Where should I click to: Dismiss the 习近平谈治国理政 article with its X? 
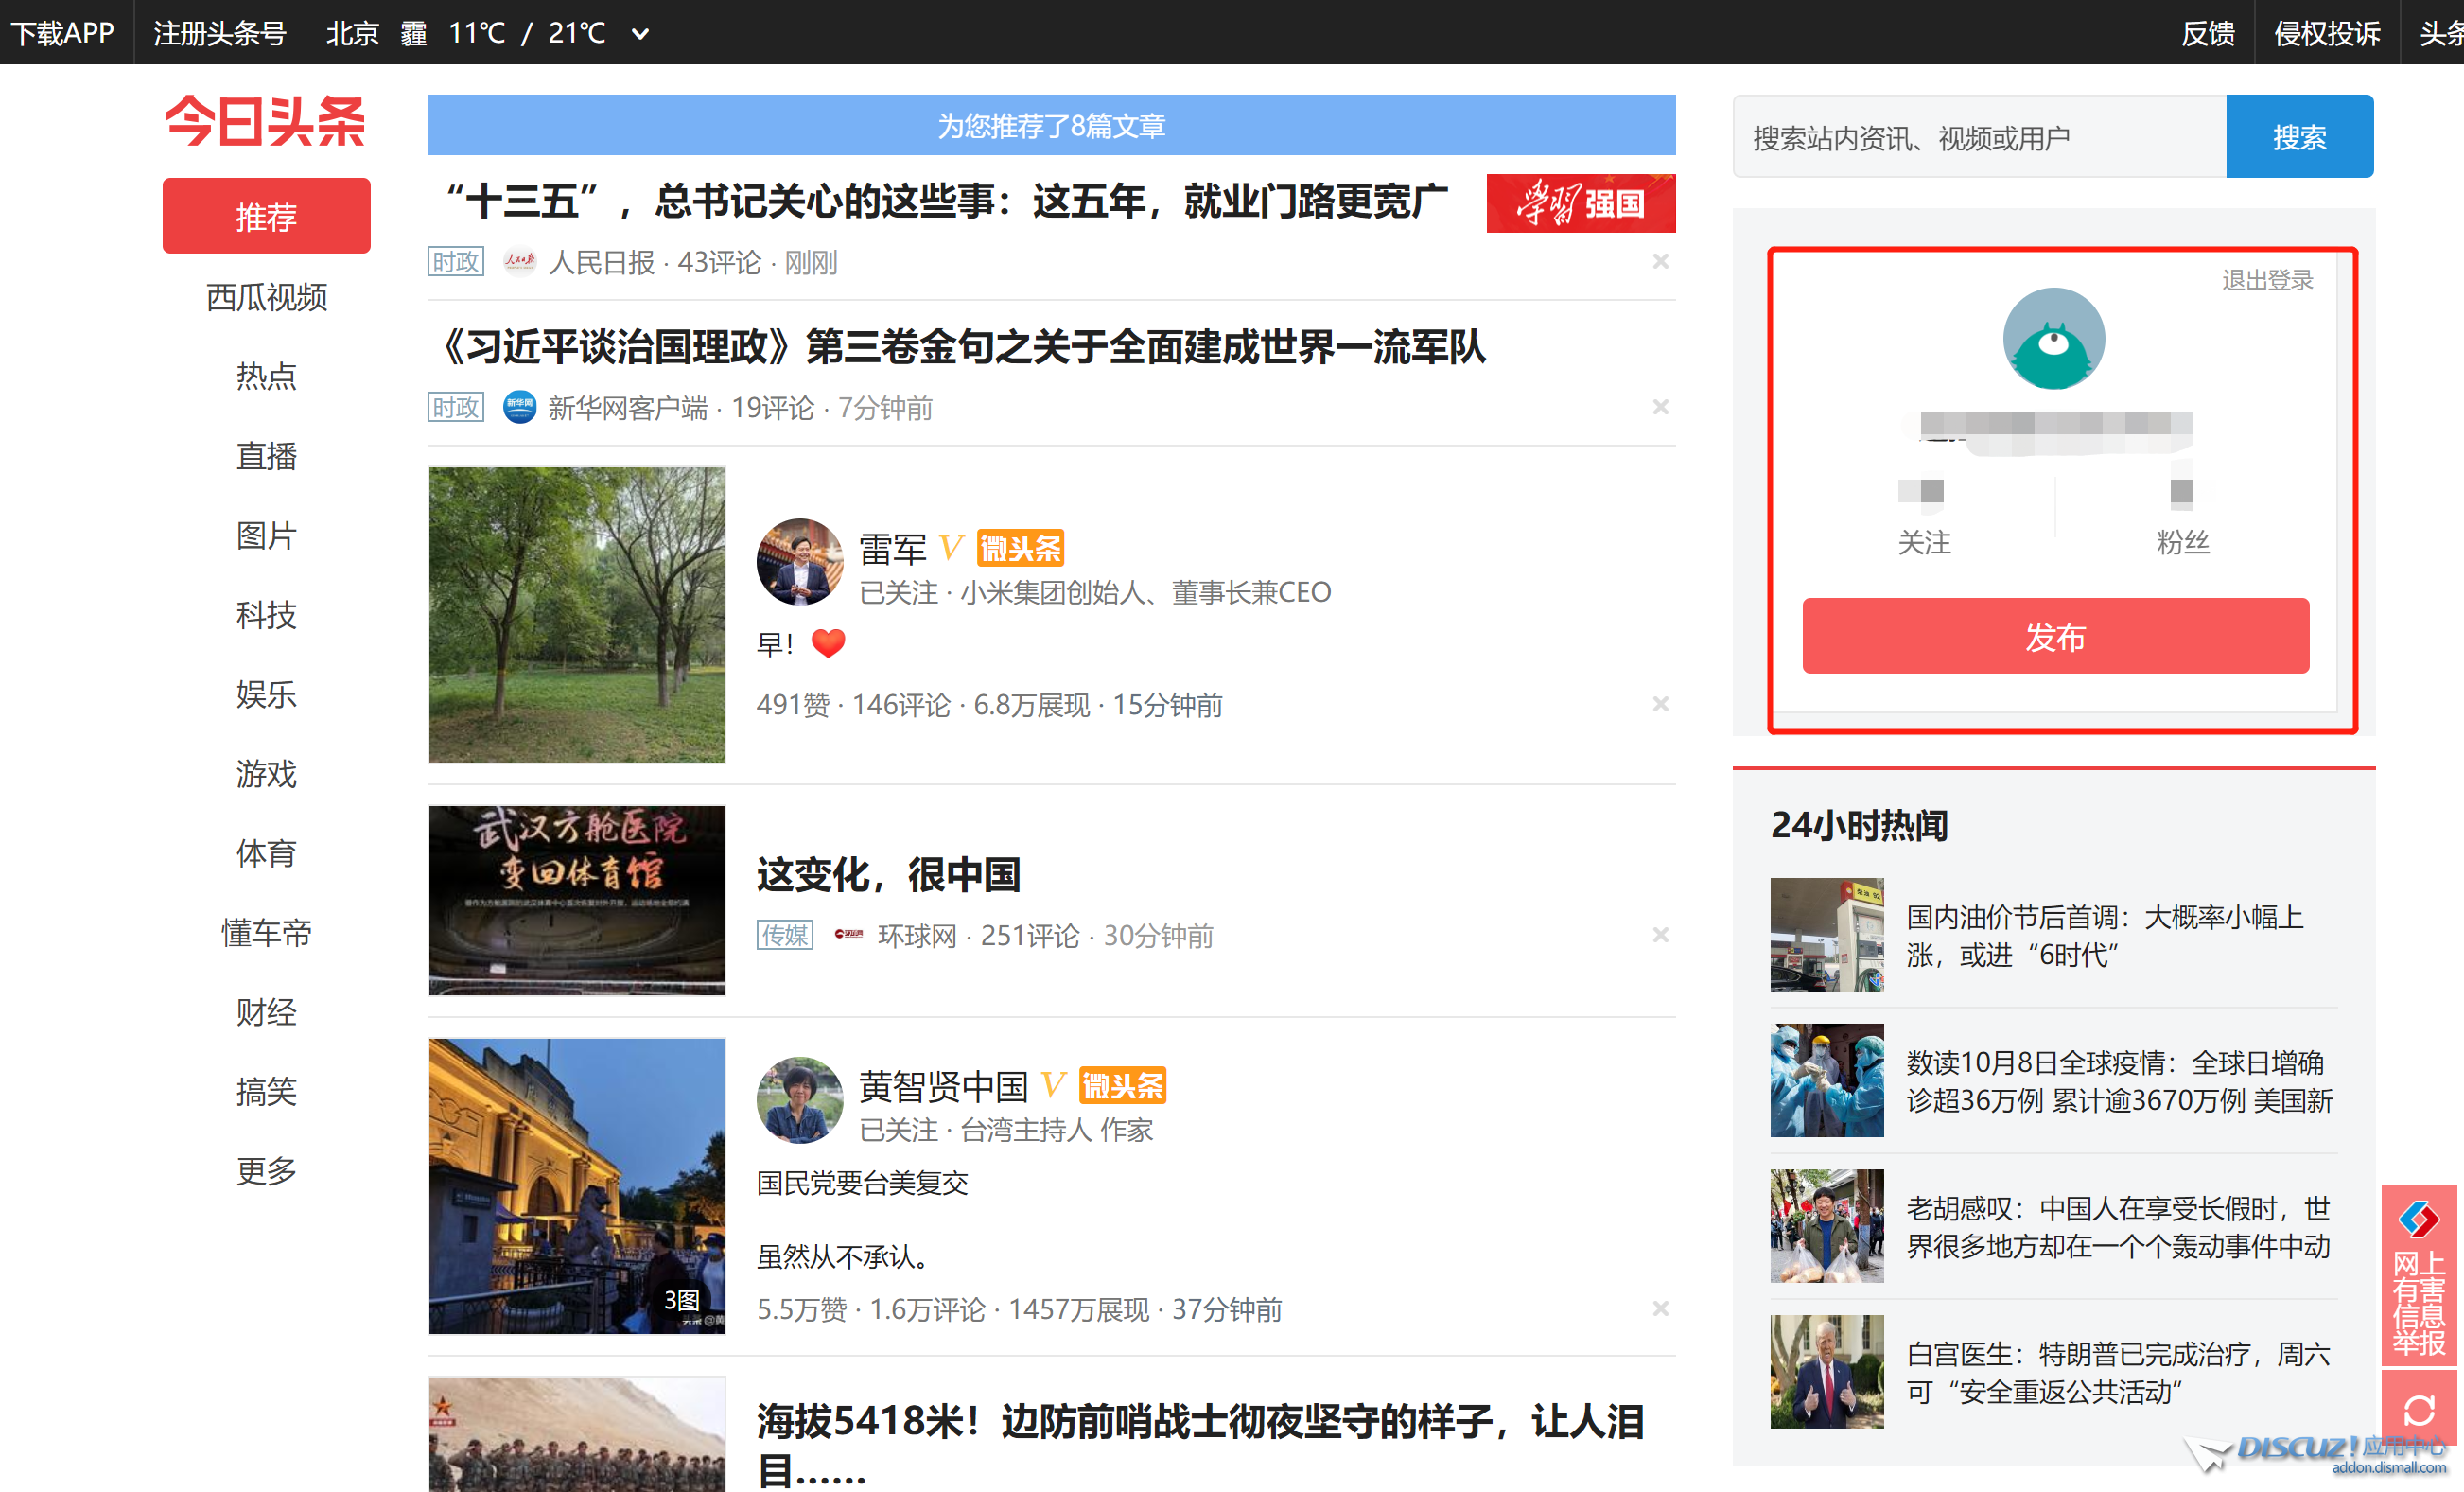[1660, 407]
